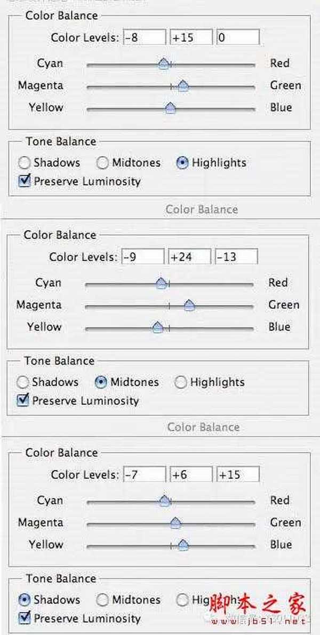Disable Preserve Luminosity in the bottom panel
The height and width of the screenshot is (635, 320).
(x=25, y=619)
